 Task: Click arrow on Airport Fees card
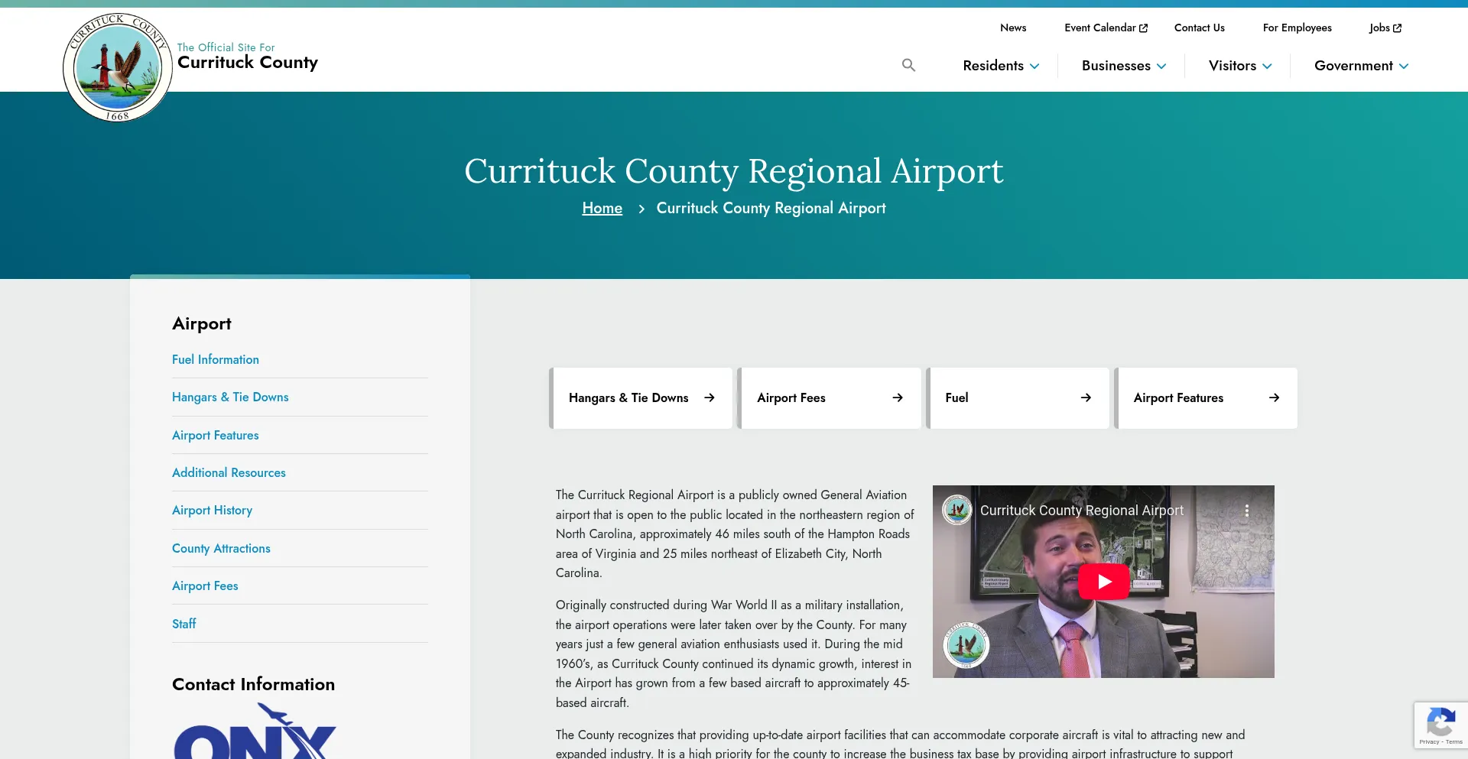pos(898,397)
